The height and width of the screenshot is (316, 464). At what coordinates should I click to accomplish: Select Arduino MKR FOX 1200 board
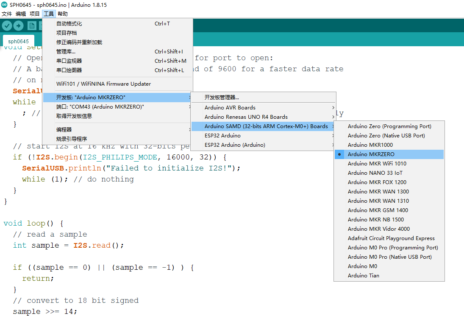[x=389, y=182]
